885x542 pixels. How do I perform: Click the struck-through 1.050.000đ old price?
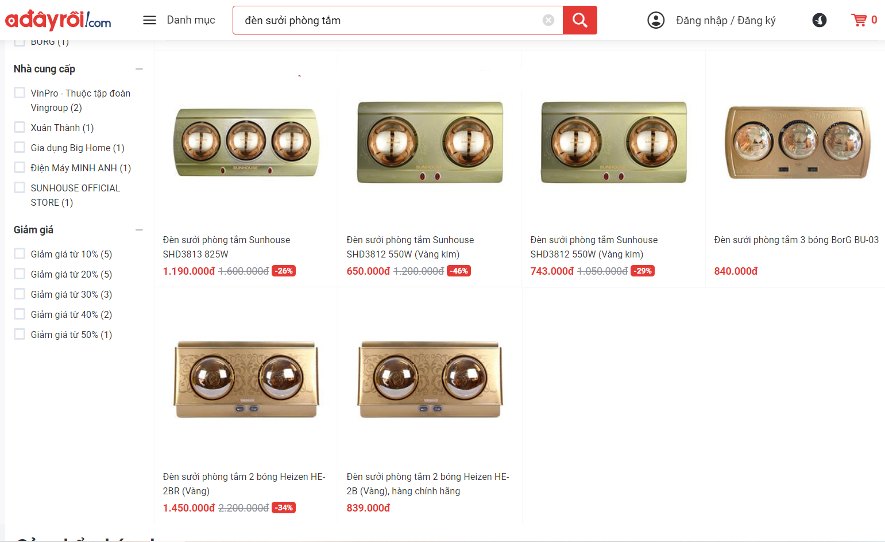coord(602,271)
